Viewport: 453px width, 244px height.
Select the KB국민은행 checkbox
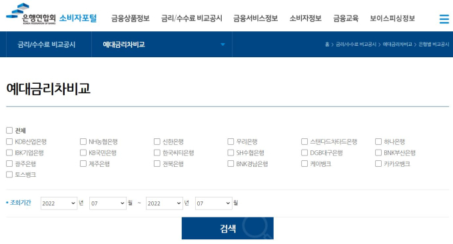coord(83,152)
